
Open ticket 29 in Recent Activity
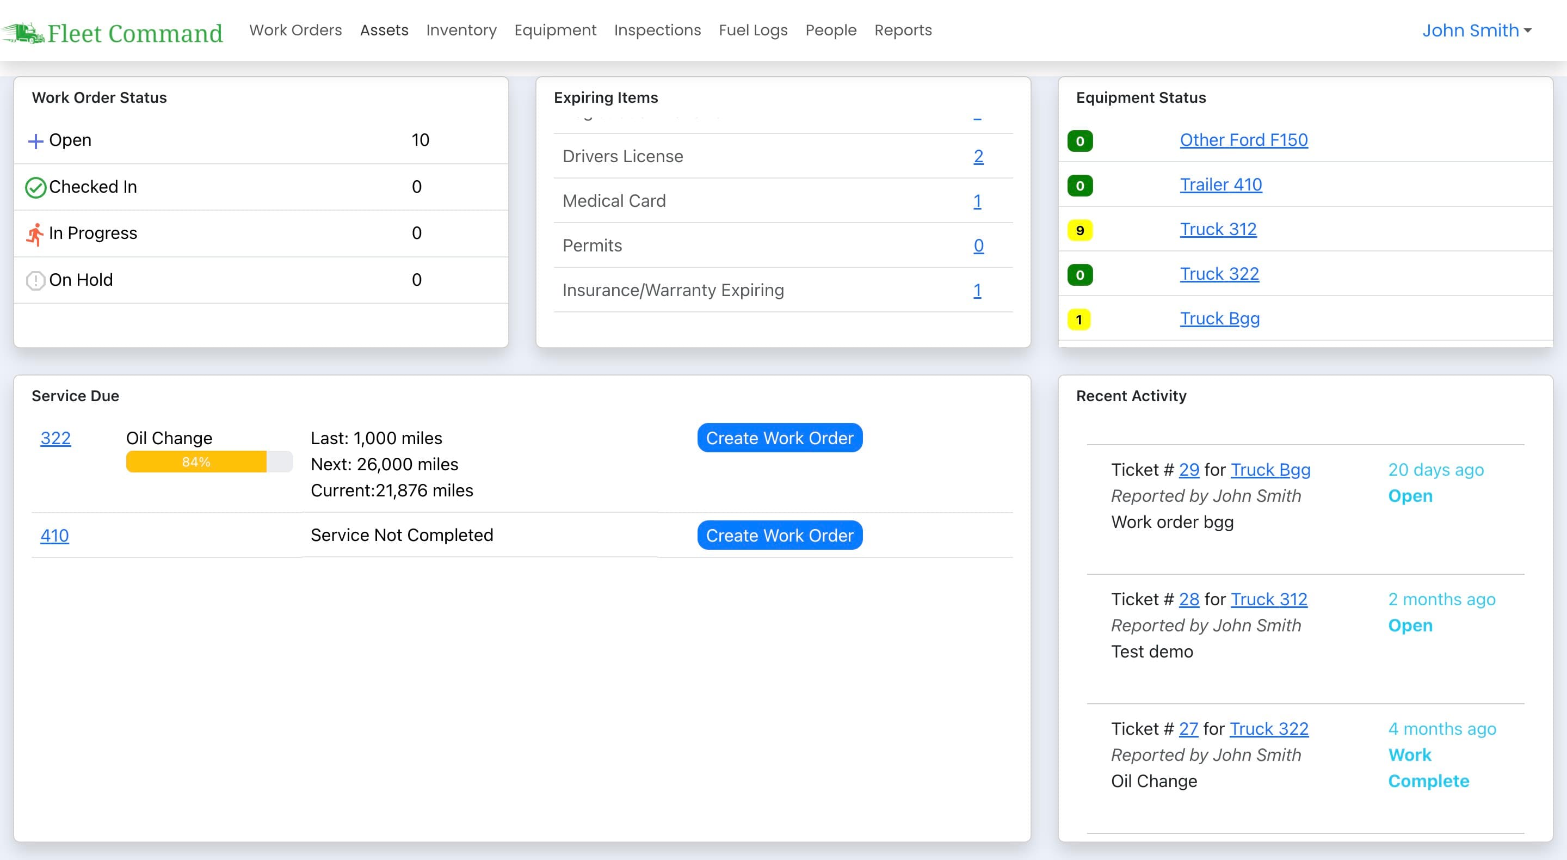click(x=1189, y=470)
